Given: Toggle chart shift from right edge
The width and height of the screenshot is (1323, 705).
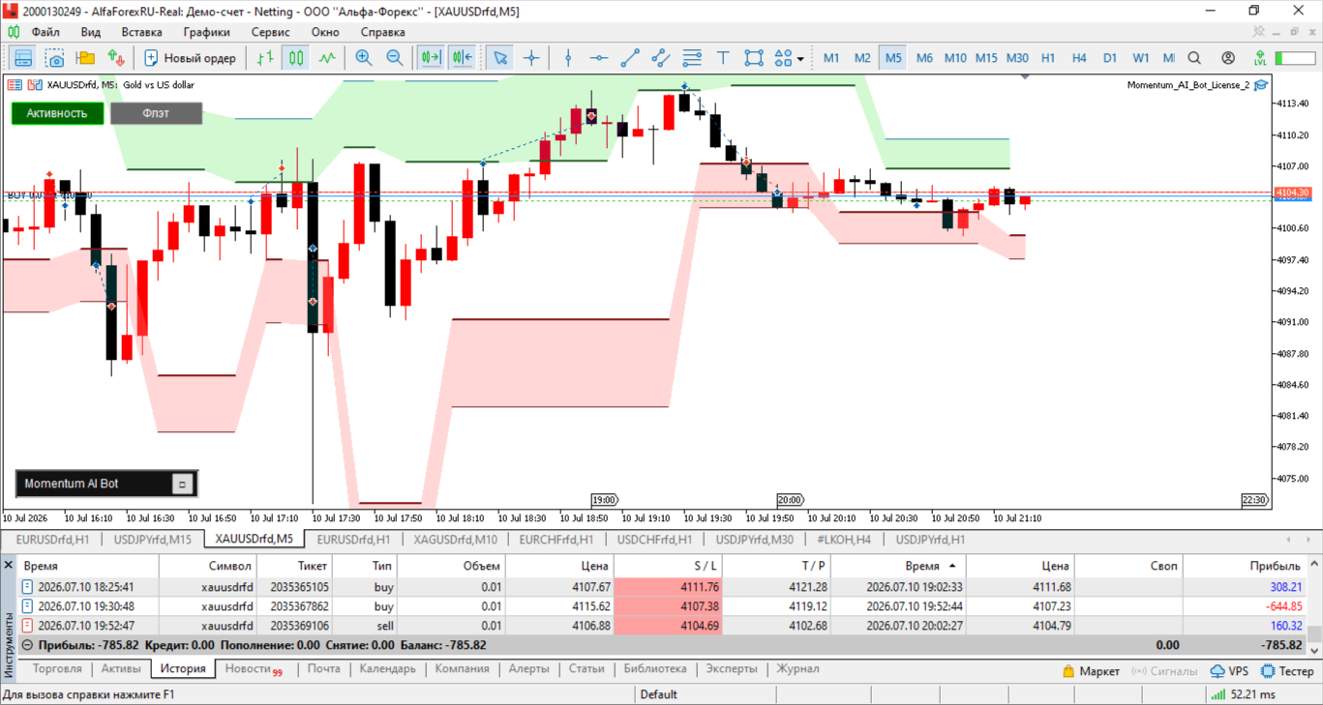Looking at the screenshot, I should (x=462, y=58).
